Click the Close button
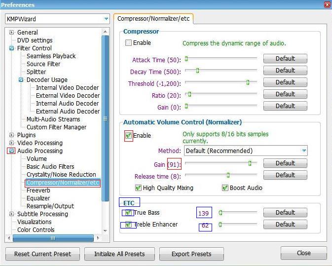This screenshot has height=266, width=332. (303, 253)
